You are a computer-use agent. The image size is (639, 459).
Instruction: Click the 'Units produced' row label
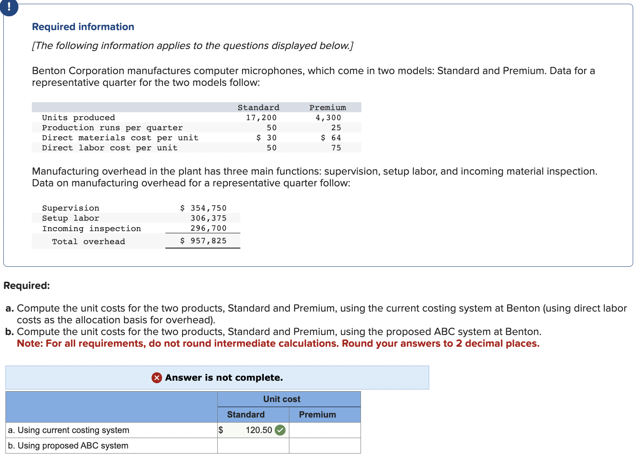(x=78, y=118)
